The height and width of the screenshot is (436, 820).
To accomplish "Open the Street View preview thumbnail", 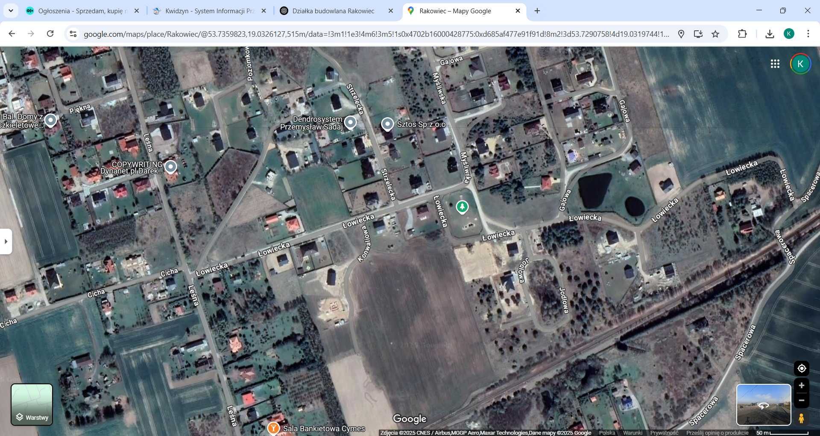I will pyautogui.click(x=764, y=404).
